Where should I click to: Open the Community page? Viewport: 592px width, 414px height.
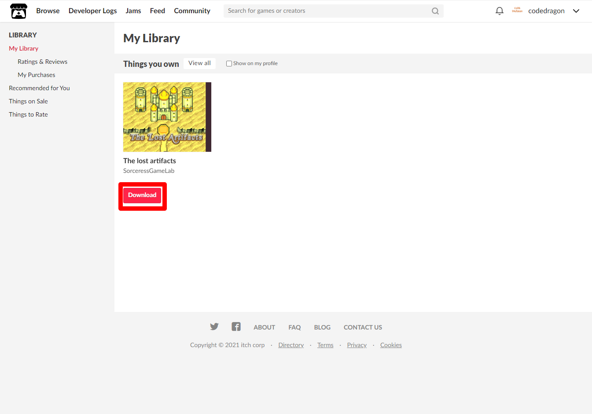point(192,11)
